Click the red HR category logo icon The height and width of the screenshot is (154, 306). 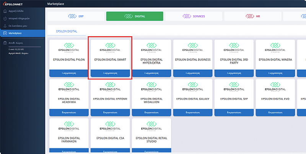(x=250, y=16)
